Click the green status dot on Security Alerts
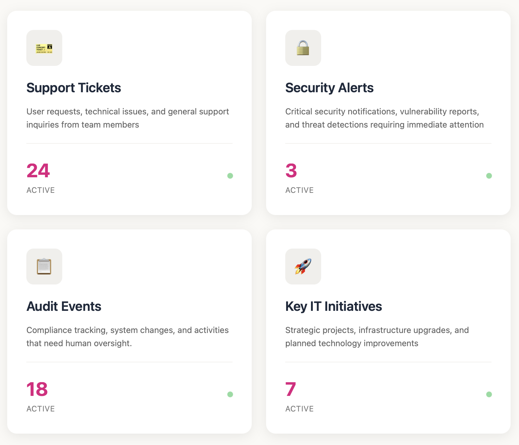 pyautogui.click(x=489, y=176)
